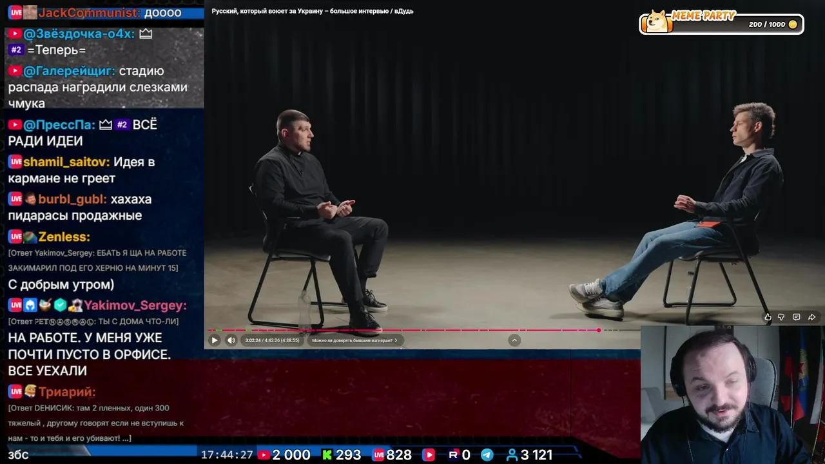Share the video with the arrow icon

tap(811, 317)
